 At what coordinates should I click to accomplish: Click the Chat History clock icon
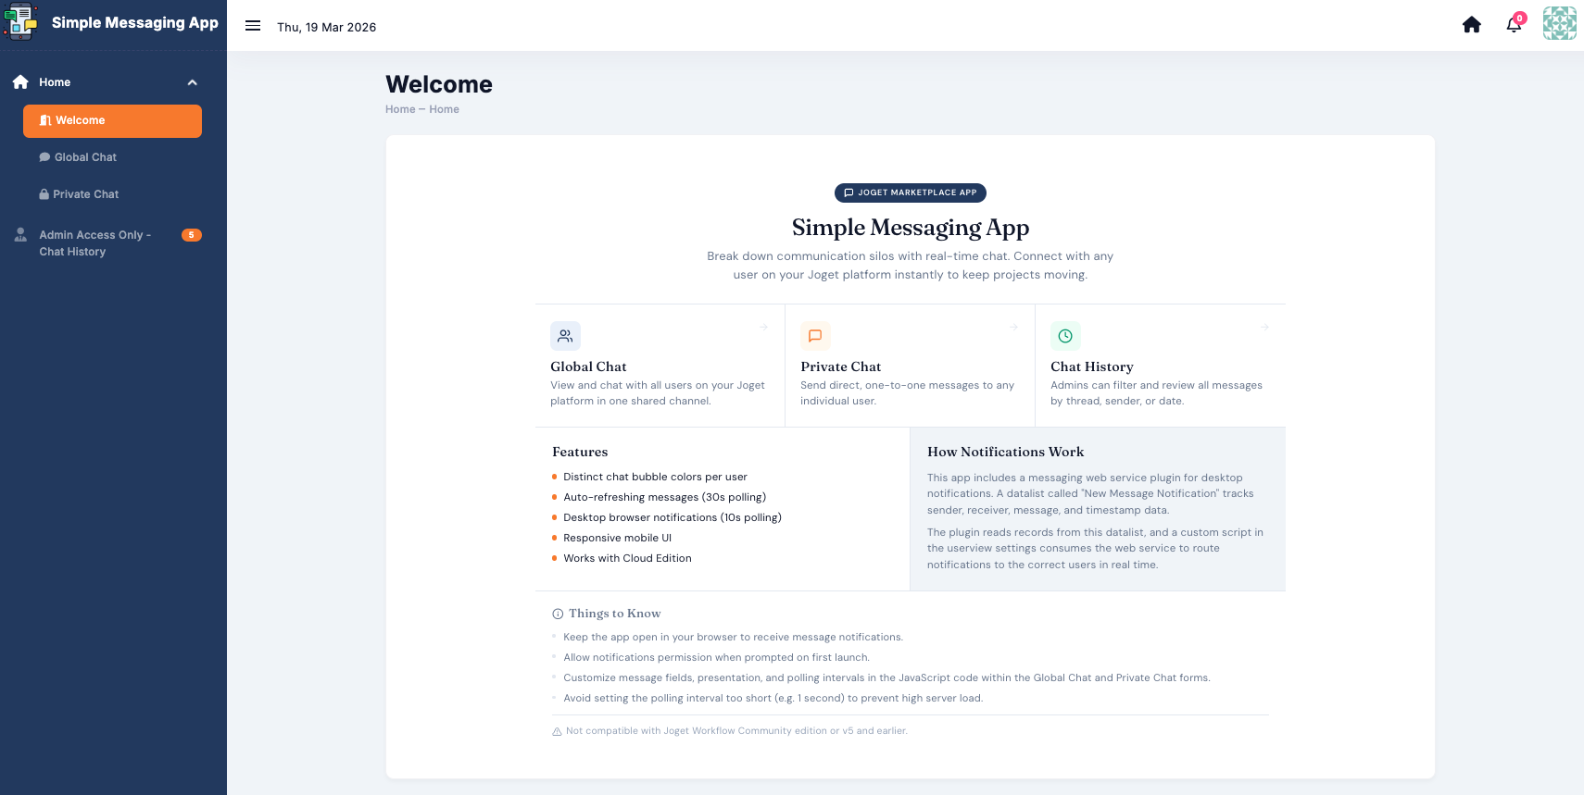pyautogui.click(x=1065, y=336)
